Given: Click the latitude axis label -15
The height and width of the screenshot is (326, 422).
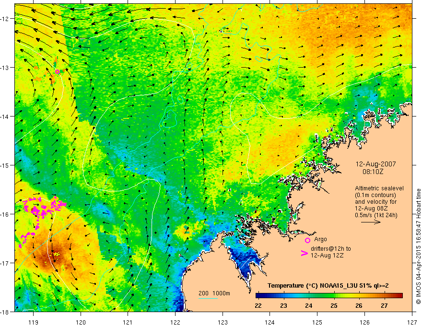Looking at the screenshot, I should pyautogui.click(x=5, y=165).
